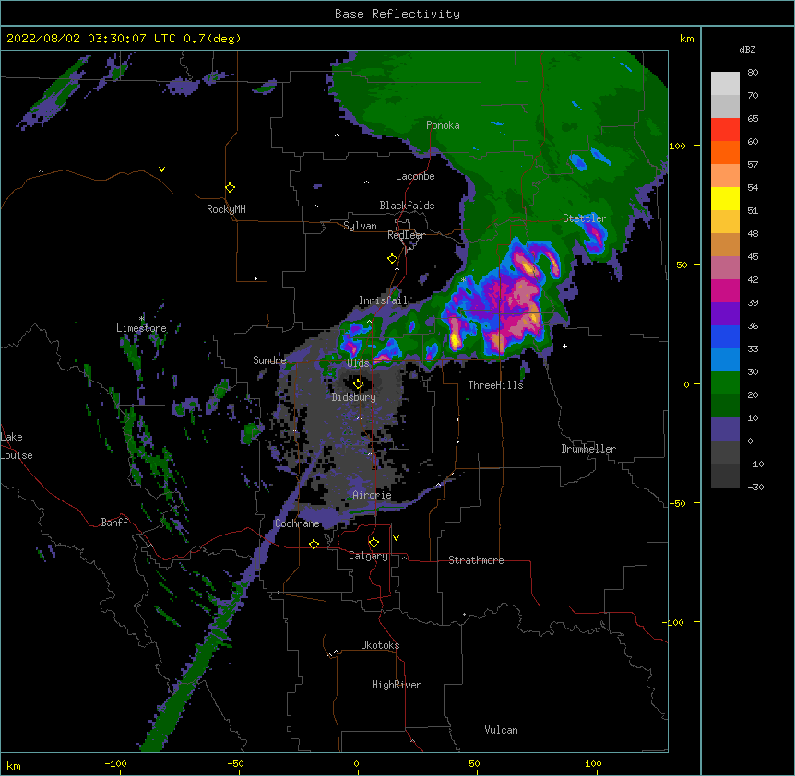The width and height of the screenshot is (795, 776).
Task: Click the -30 value on the dBZ scale
Action: [x=755, y=487]
